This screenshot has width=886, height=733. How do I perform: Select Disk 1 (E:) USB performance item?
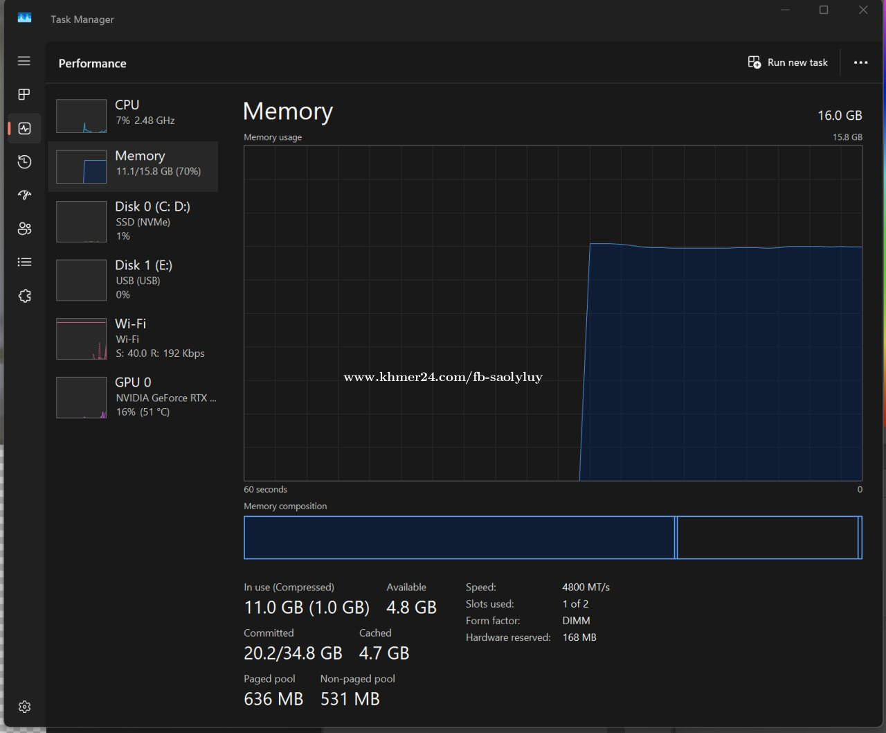pyautogui.click(x=133, y=280)
